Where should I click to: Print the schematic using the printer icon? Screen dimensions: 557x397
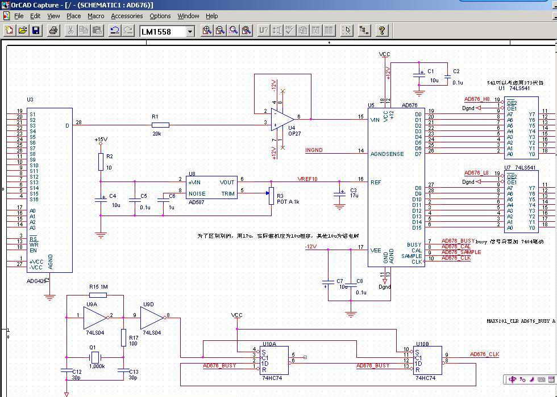53,31
